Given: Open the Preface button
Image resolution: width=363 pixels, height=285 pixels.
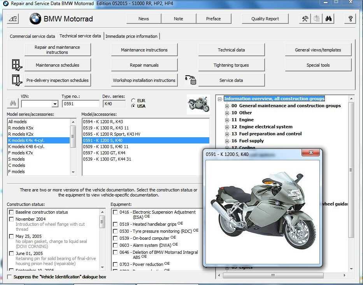Looking at the screenshot, I should [x=214, y=19].
